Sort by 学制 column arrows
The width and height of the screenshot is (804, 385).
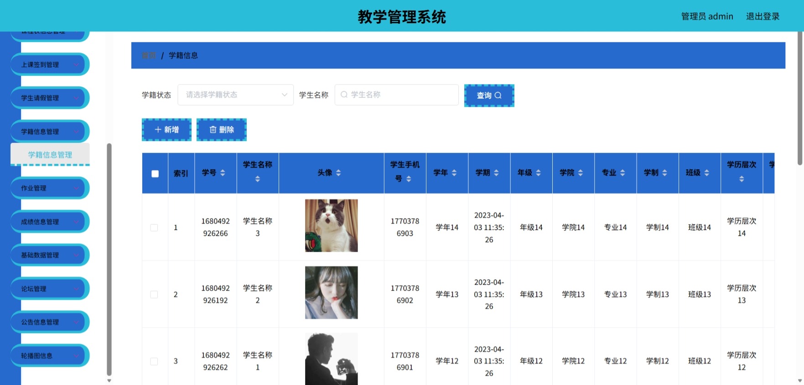[664, 173]
